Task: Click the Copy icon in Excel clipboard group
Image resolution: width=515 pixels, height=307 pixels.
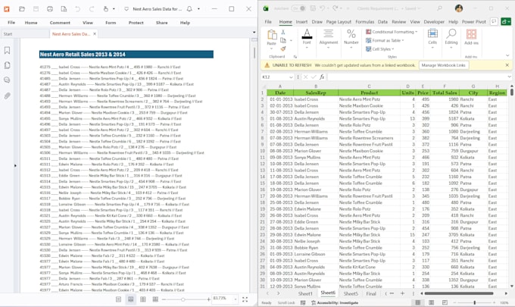Action: [283, 40]
